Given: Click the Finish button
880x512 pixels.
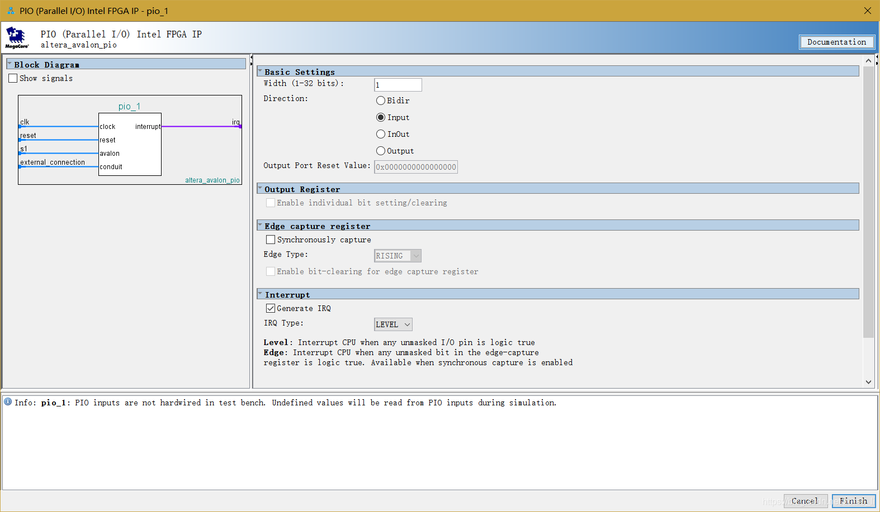Looking at the screenshot, I should click(853, 501).
